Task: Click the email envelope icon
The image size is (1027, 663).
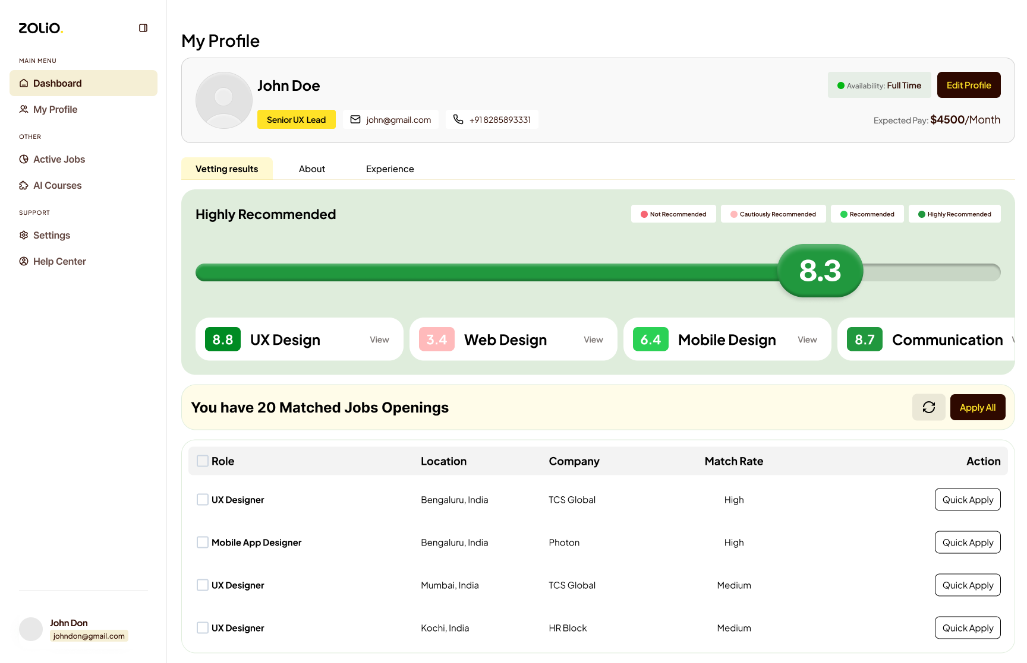Action: click(x=355, y=119)
